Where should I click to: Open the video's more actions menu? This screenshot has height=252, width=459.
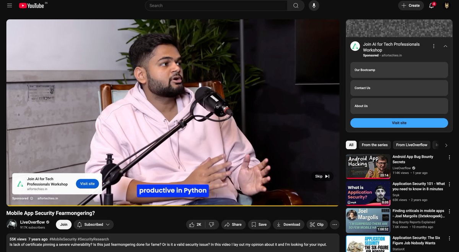click(x=334, y=225)
